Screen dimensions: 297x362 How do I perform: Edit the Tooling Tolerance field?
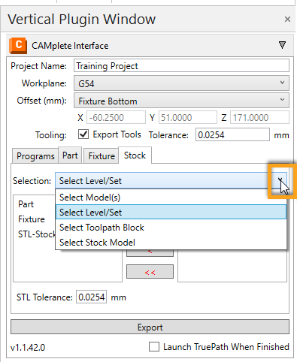pos(232,134)
